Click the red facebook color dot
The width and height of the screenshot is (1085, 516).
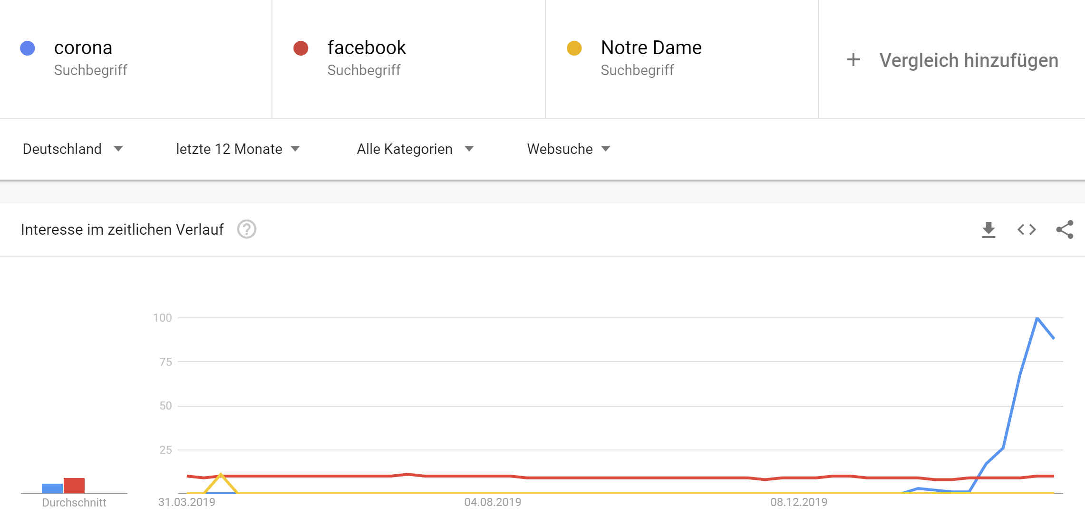301,48
